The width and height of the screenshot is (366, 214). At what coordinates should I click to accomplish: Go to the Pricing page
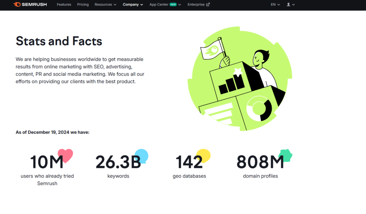pos(83,4)
